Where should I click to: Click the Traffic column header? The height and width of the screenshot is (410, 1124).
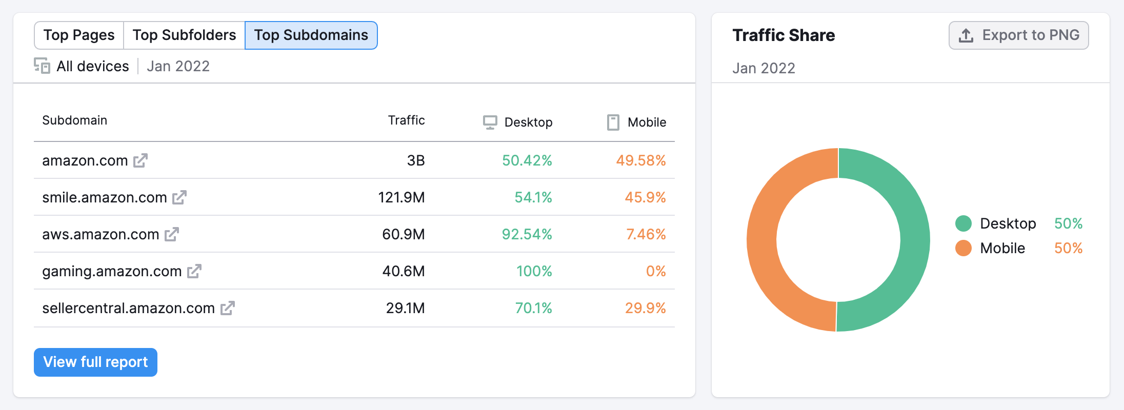[406, 120]
